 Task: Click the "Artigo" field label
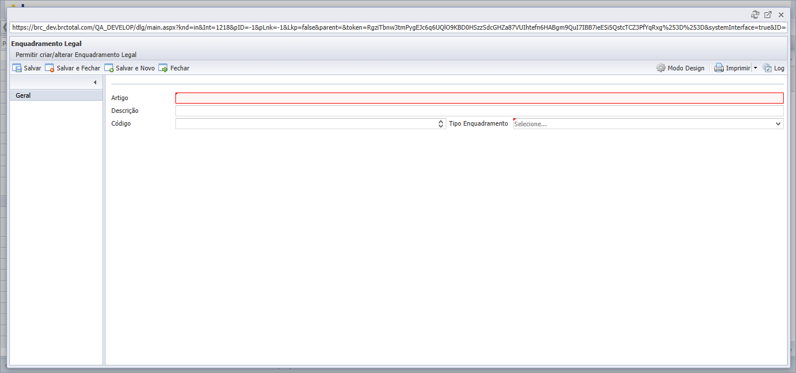pos(119,98)
